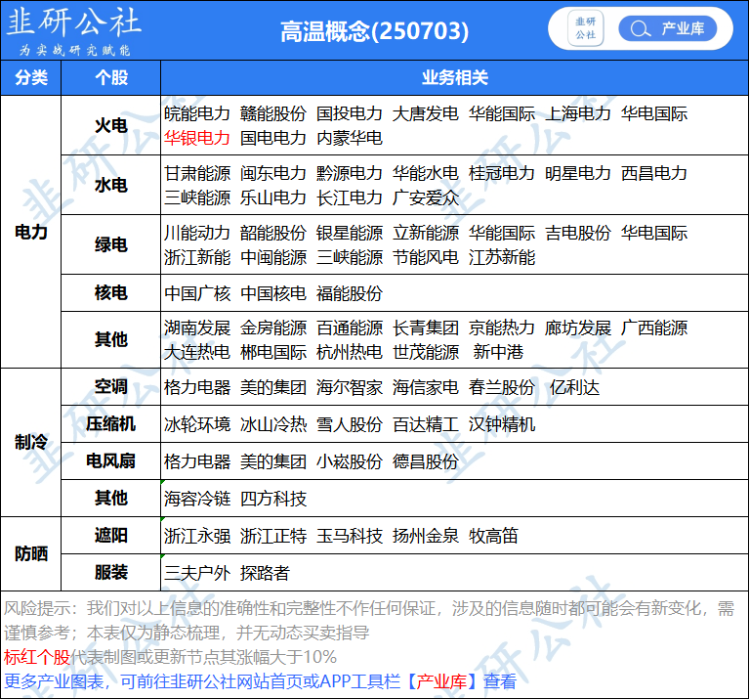
Task: Click 四方科技 stock name
Action: tap(273, 499)
